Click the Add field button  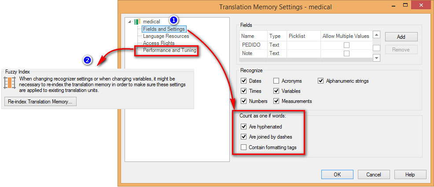[x=401, y=37]
